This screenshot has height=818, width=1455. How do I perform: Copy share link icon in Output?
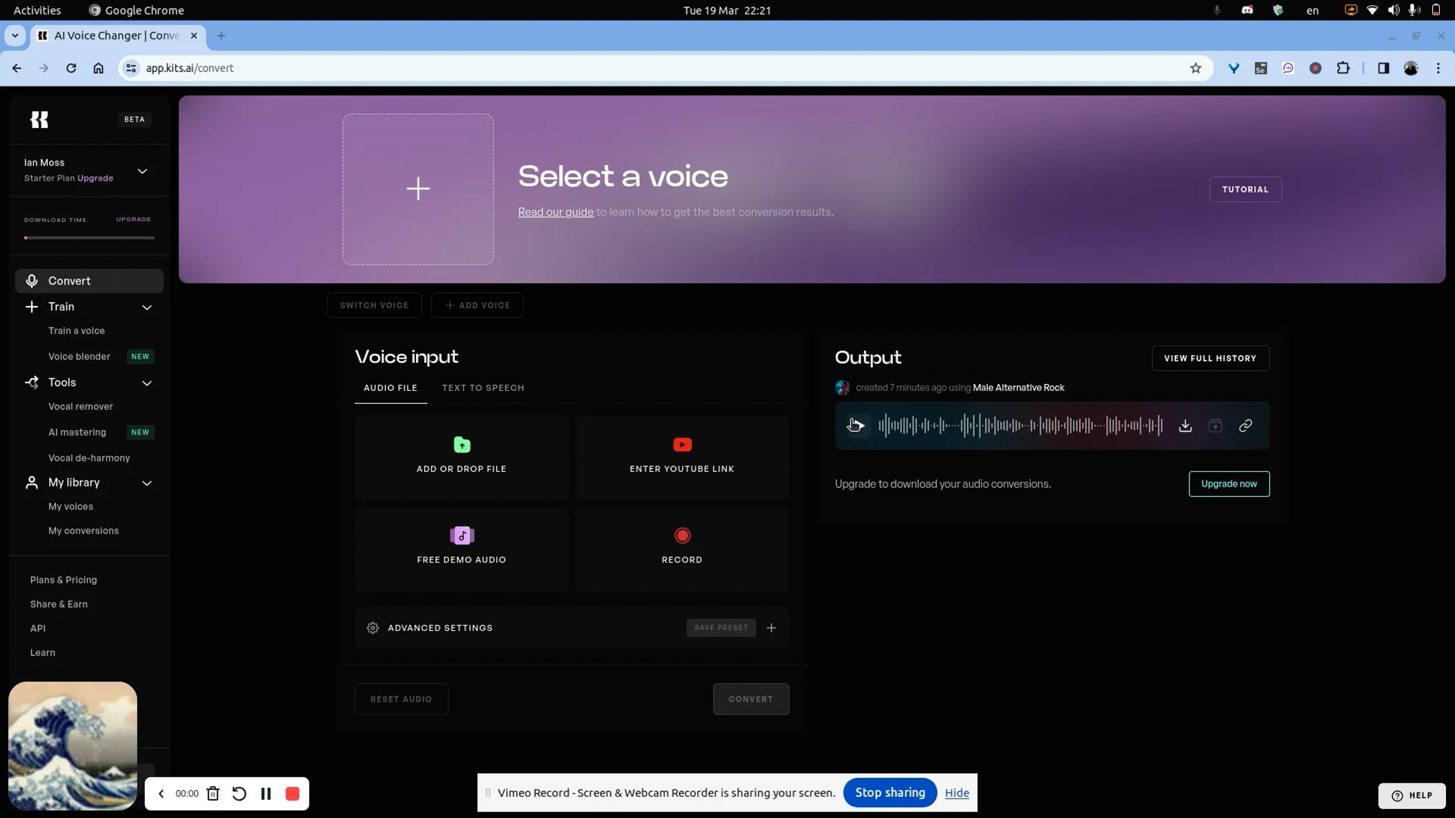click(1245, 426)
